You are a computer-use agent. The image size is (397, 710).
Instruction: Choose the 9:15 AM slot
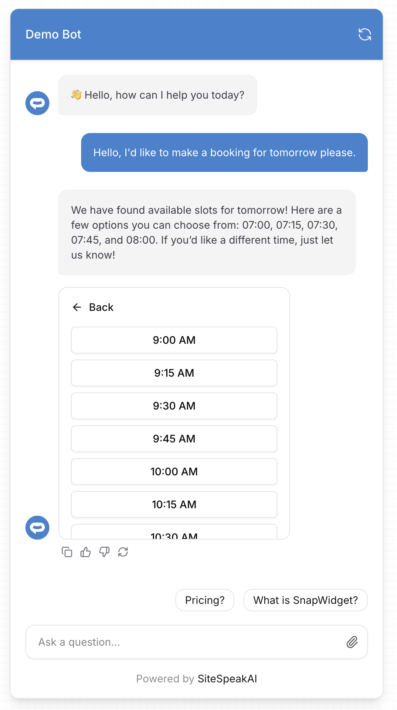(174, 373)
